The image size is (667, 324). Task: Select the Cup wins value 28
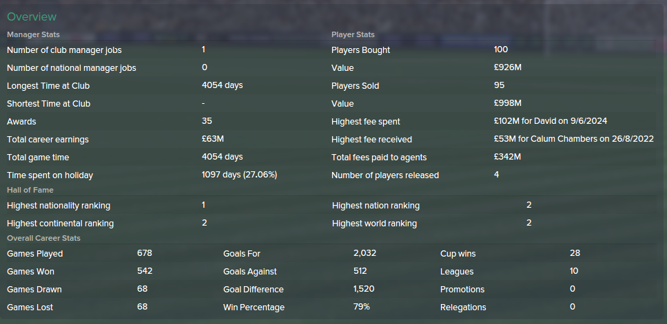[575, 253]
